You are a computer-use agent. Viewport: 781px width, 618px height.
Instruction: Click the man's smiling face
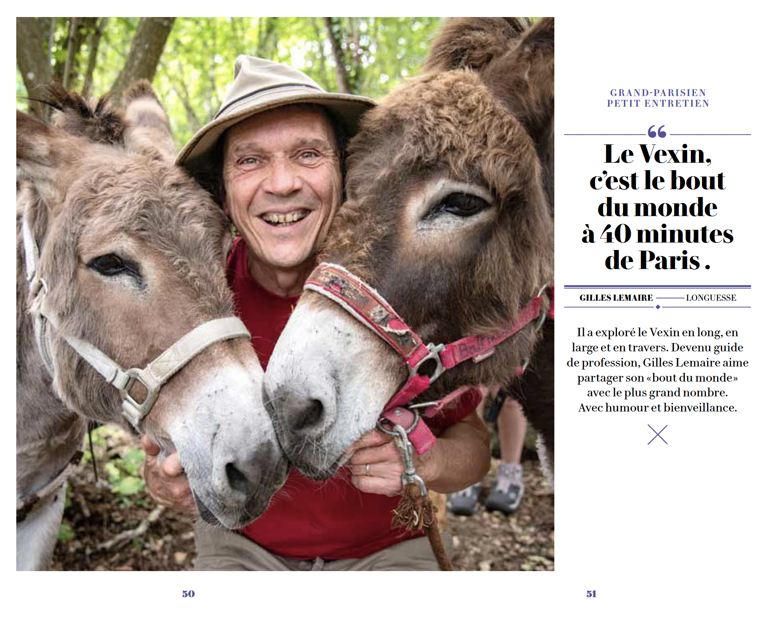pyautogui.click(x=282, y=189)
